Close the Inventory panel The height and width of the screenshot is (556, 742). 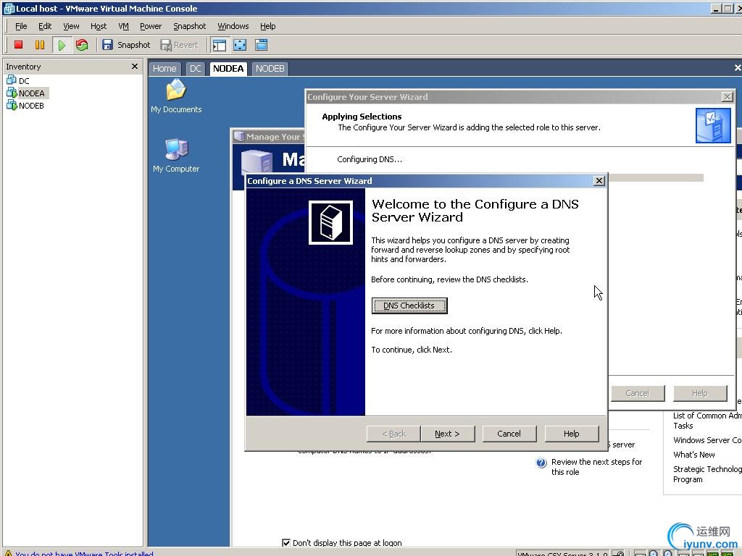[134, 67]
